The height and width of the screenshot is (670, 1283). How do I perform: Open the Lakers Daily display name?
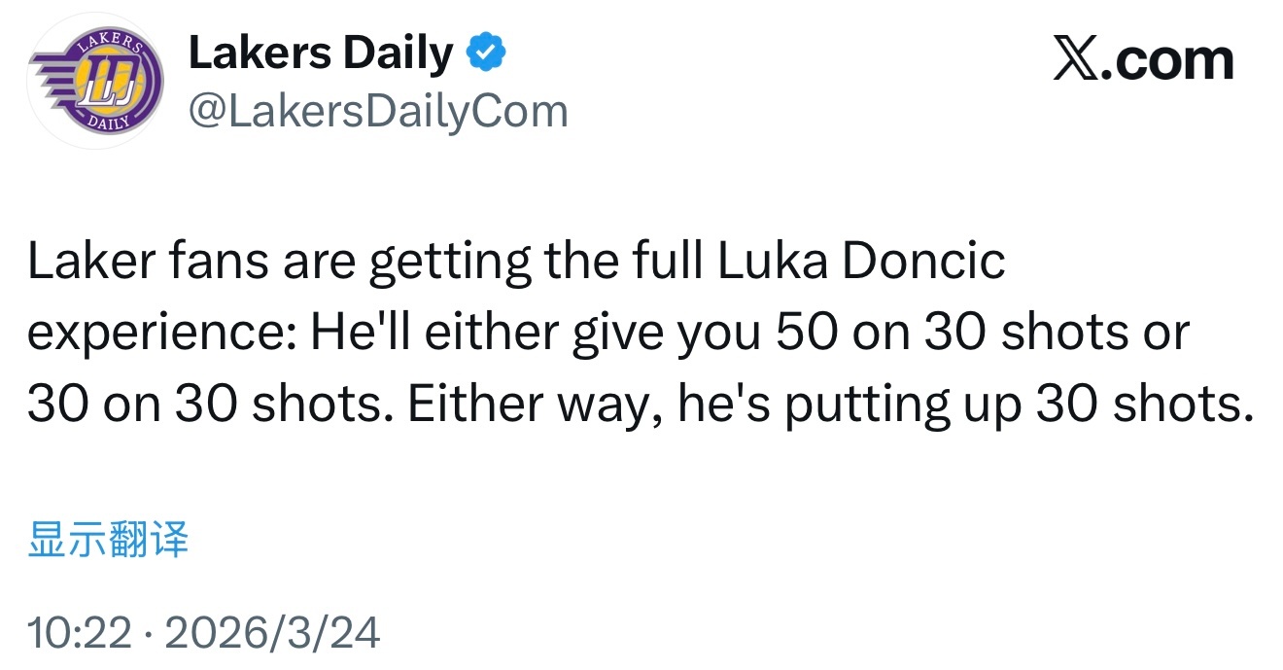coord(320,53)
